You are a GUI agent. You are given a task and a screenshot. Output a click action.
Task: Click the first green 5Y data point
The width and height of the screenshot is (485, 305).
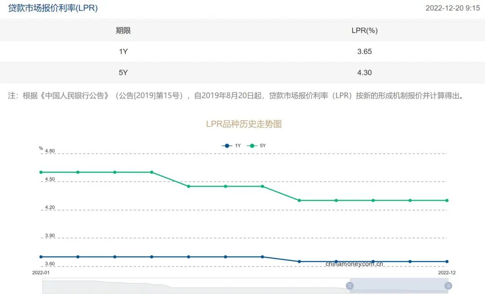[x=41, y=172]
